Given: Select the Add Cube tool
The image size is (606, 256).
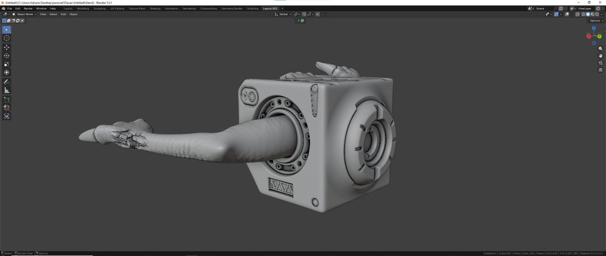Looking at the screenshot, I should click(7, 100).
